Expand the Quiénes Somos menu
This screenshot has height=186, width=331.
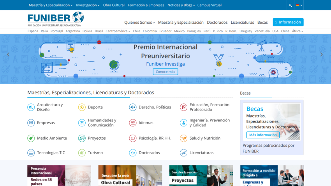click(x=139, y=22)
